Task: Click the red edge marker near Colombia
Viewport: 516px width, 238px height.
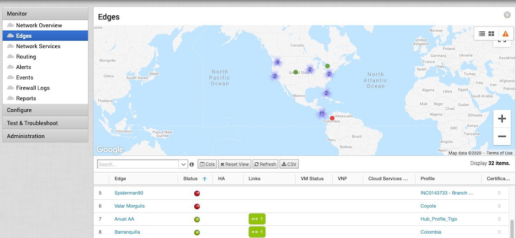Action: [332, 118]
